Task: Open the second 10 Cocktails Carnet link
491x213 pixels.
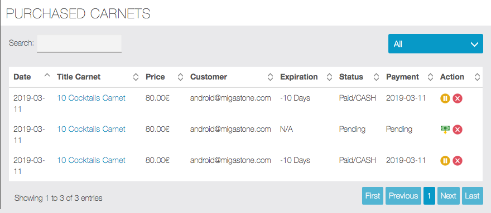Action: [91, 129]
